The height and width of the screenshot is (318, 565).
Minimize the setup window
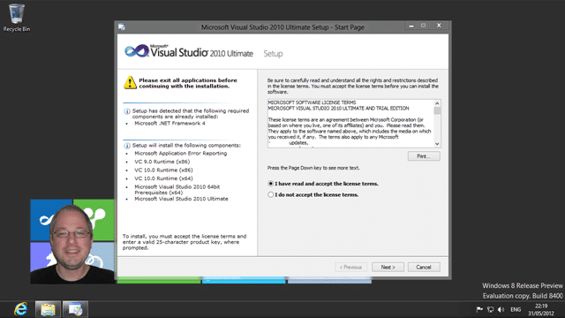tap(411, 26)
